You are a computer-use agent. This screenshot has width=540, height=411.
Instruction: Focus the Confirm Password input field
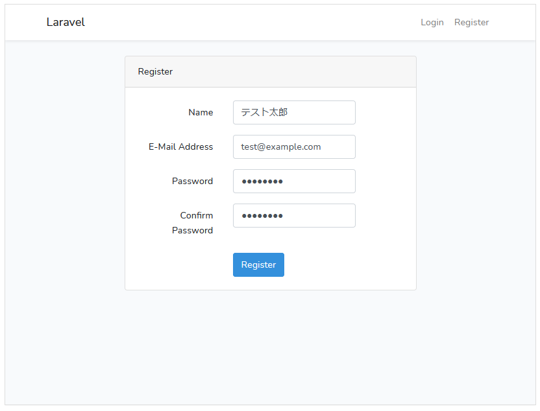coord(294,215)
